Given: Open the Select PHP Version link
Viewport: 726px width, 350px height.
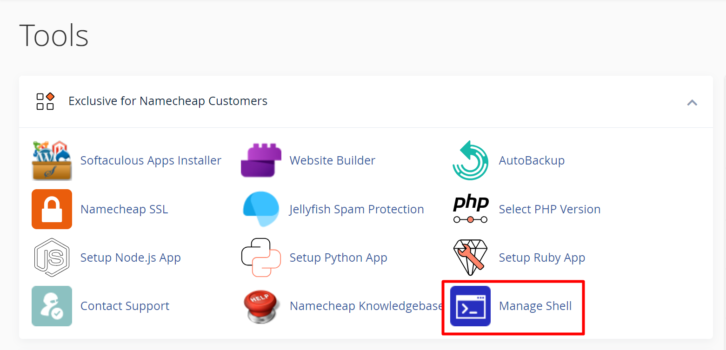Looking at the screenshot, I should pyautogui.click(x=550, y=209).
